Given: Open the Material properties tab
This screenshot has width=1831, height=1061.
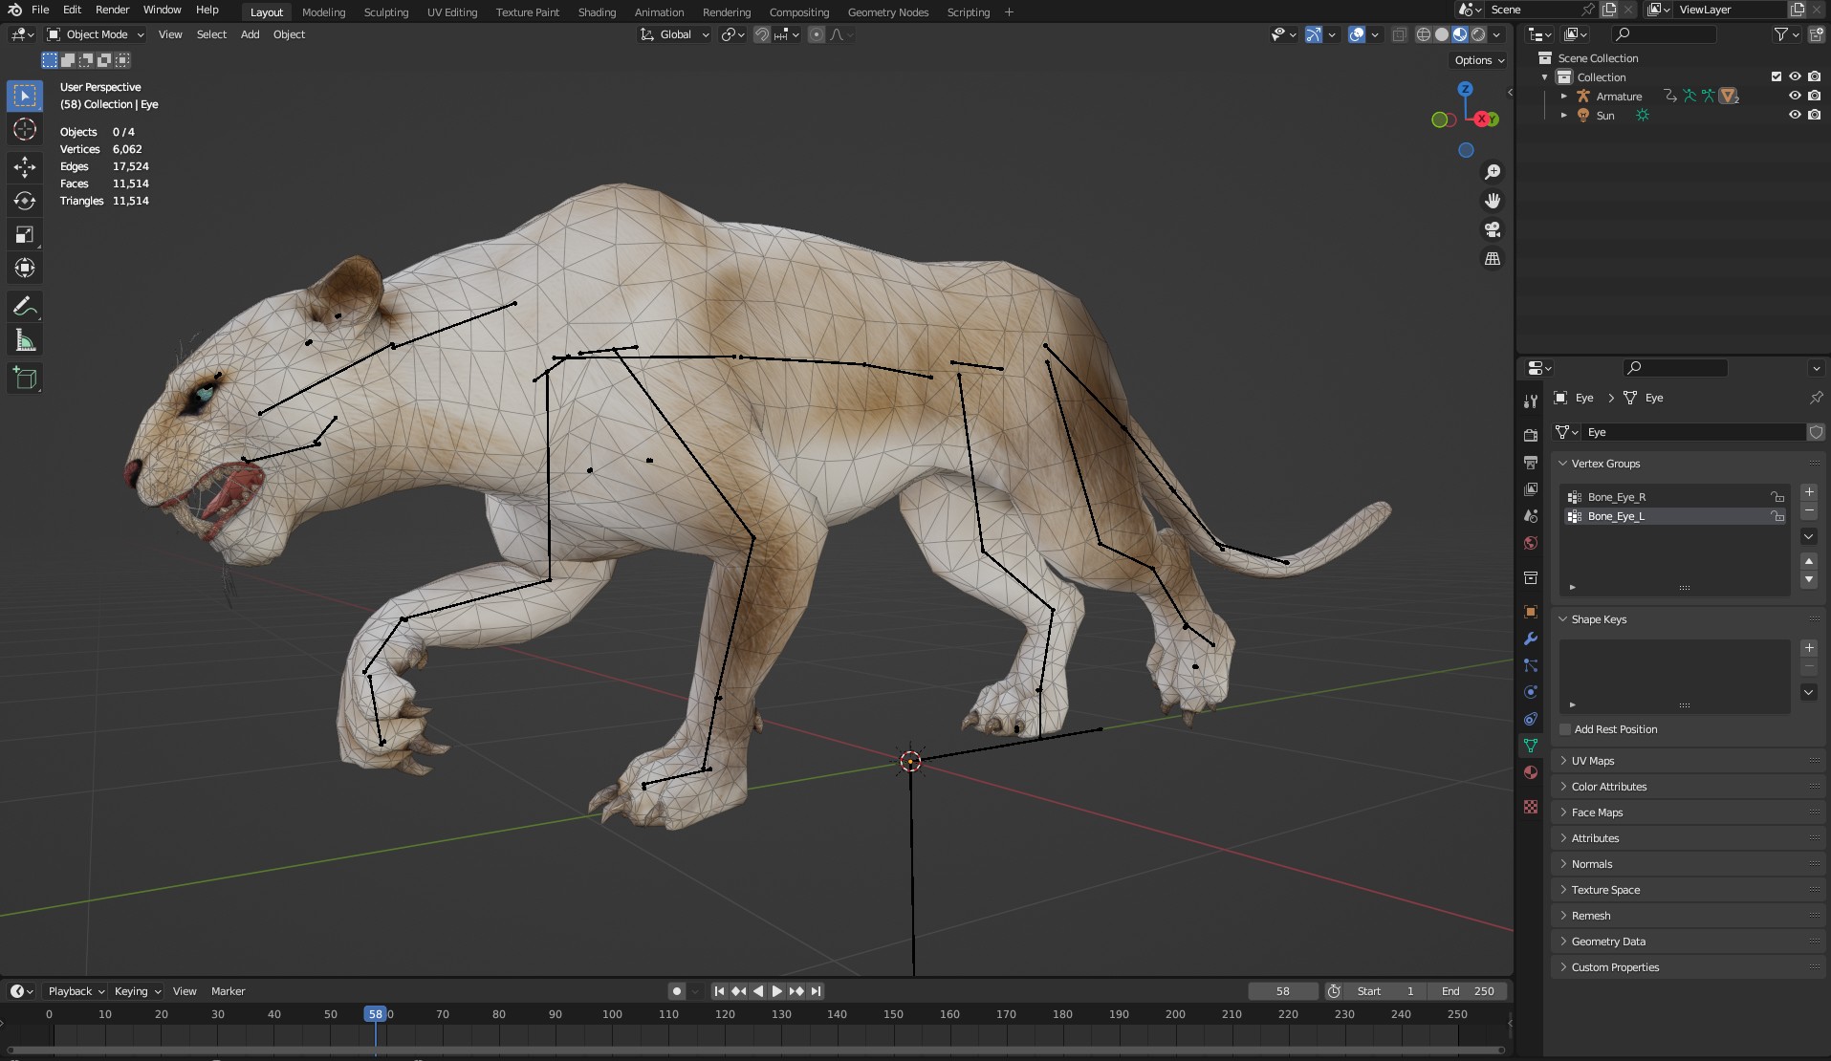Looking at the screenshot, I should 1530,773.
